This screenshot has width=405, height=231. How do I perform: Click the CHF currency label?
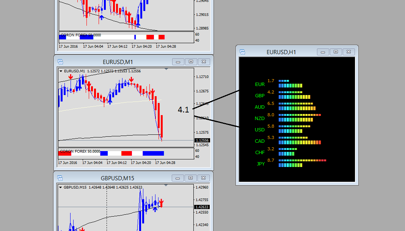pos(260,152)
